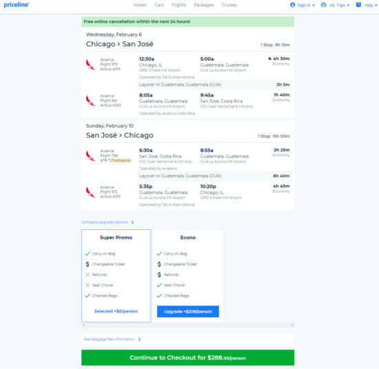
Task: Continue to Checkout for $288.93/person
Action: click(x=188, y=358)
